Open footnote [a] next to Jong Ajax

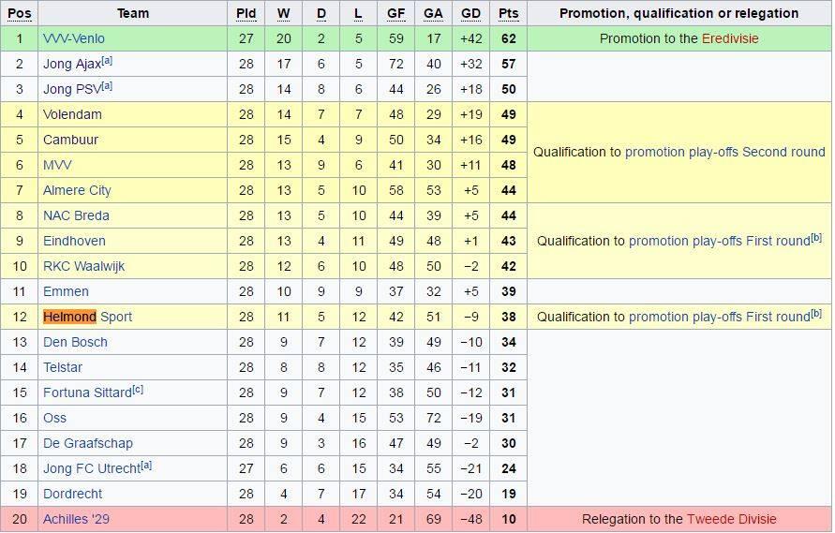(107, 61)
